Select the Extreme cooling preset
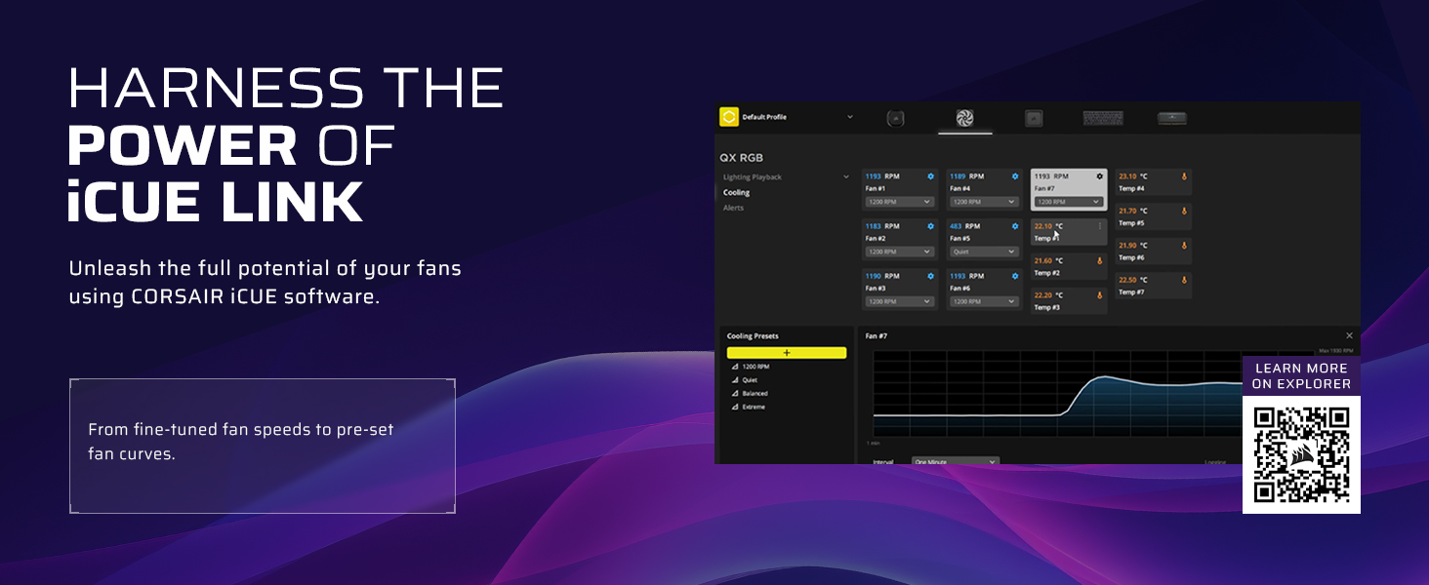This screenshot has width=1429, height=585. [754, 407]
